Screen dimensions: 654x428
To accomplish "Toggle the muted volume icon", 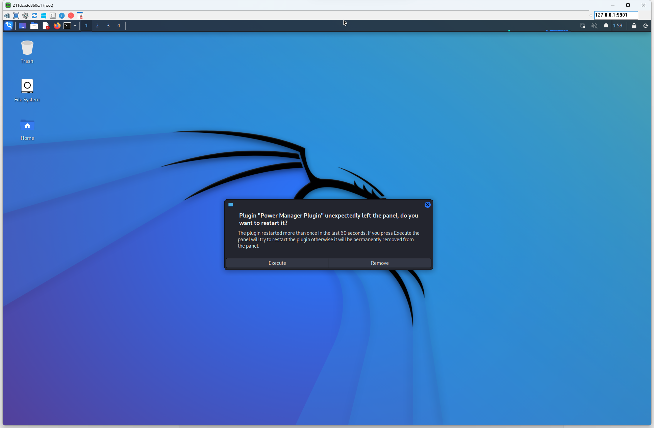I will click(x=594, y=26).
